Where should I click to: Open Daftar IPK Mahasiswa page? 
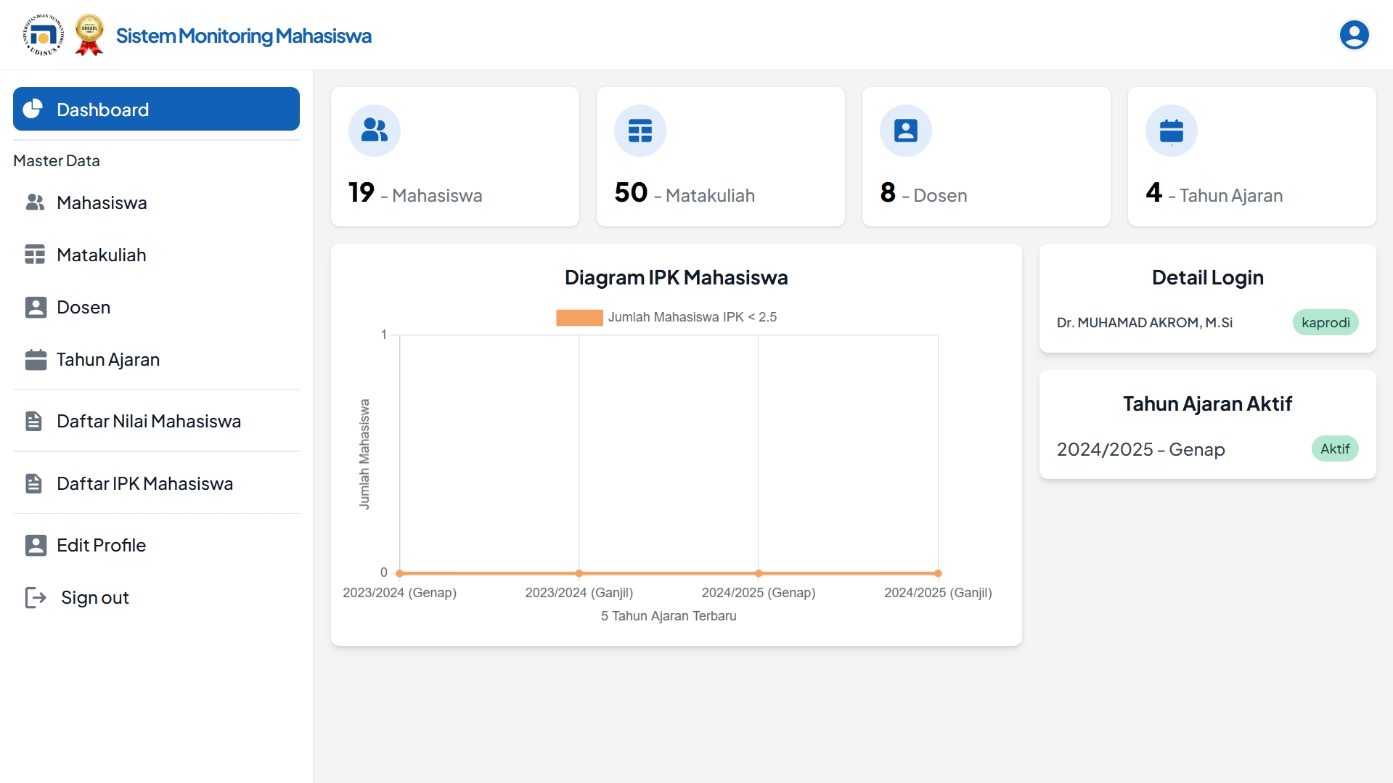point(144,483)
